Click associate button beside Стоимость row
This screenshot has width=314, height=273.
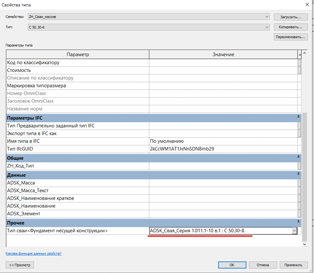(299, 70)
